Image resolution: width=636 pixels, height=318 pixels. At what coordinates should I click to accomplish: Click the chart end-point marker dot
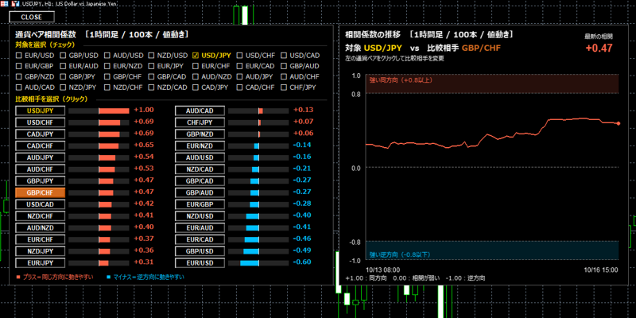coord(619,123)
